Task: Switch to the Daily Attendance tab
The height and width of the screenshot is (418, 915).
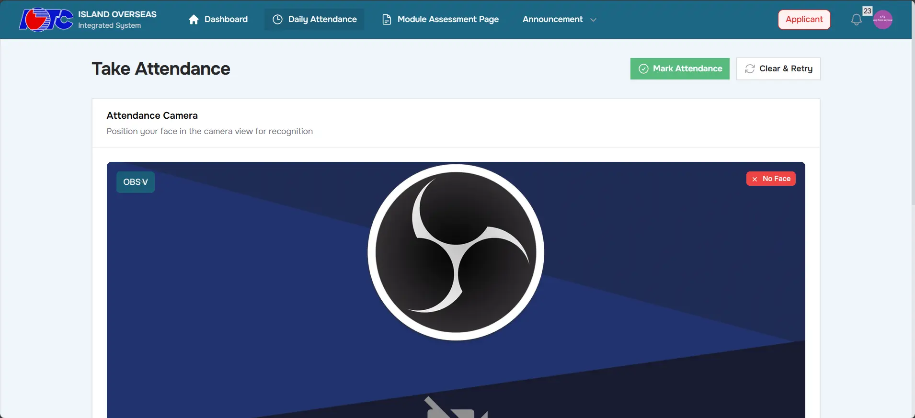Action: (322, 20)
